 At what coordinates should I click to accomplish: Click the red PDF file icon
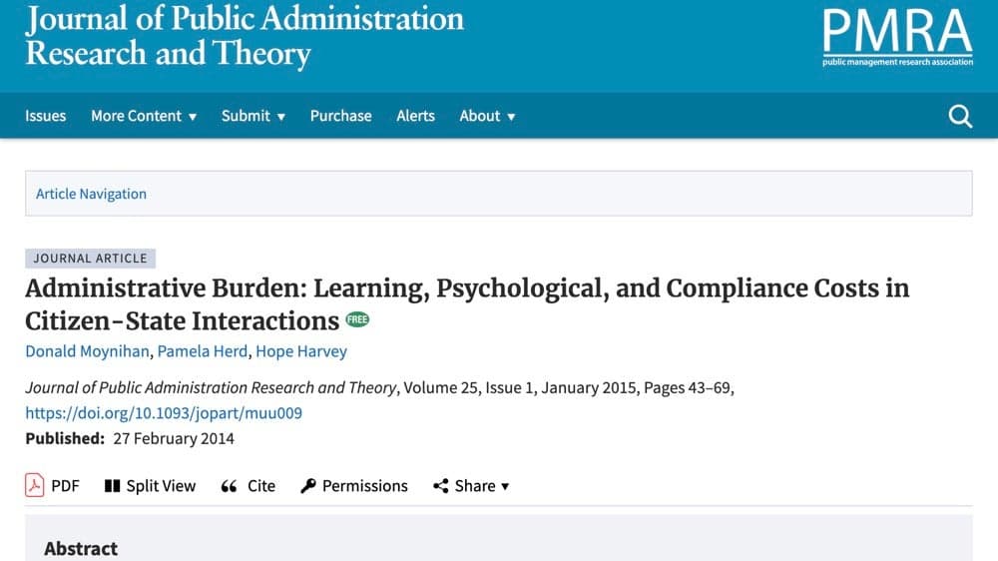34,485
